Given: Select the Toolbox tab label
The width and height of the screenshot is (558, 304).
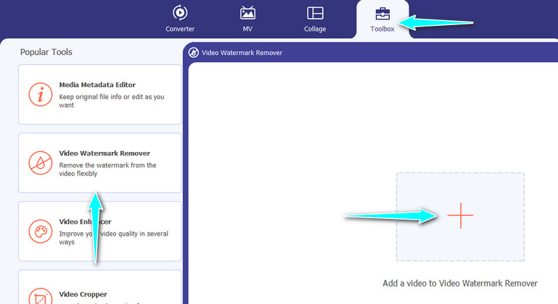Looking at the screenshot, I should click(x=382, y=29).
